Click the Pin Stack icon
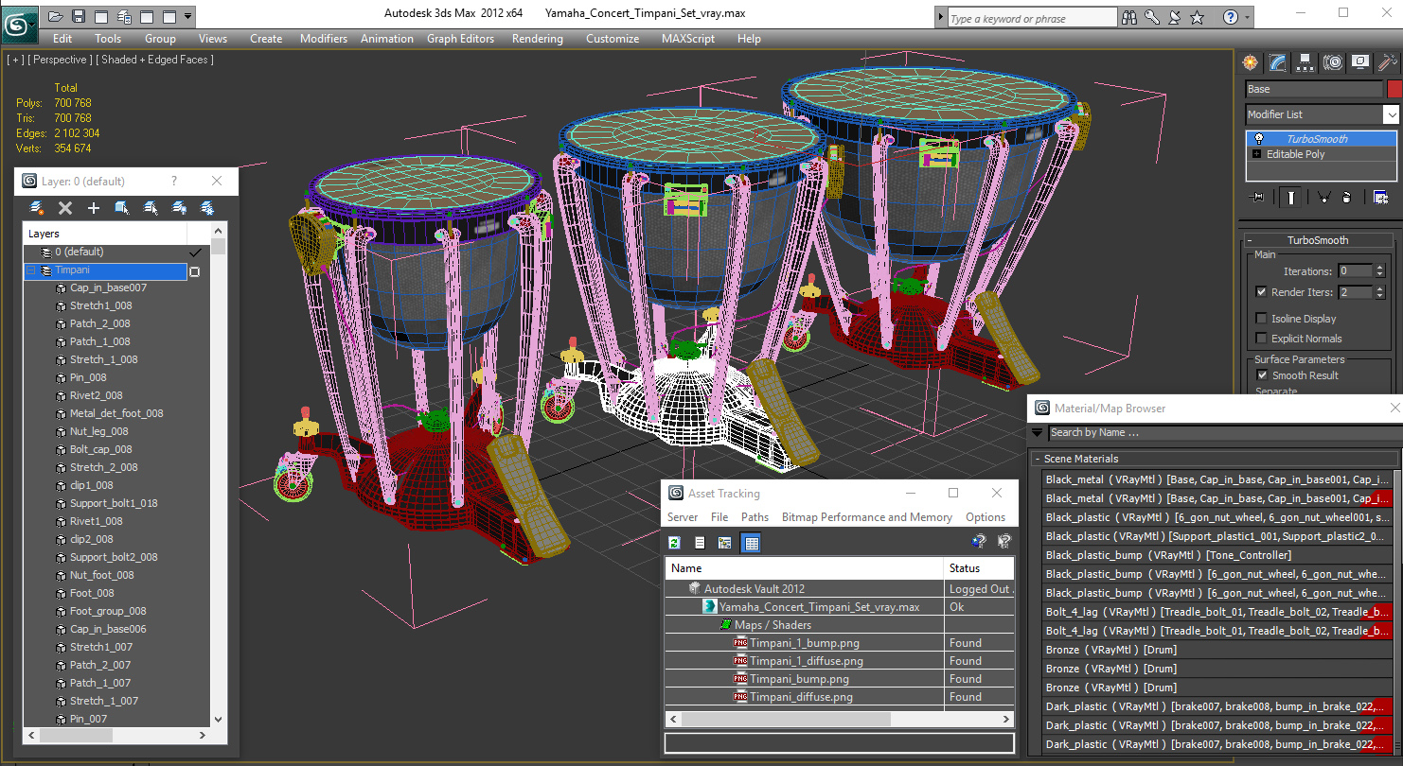Viewport: 1403px width, 766px height. pyautogui.click(x=1257, y=197)
